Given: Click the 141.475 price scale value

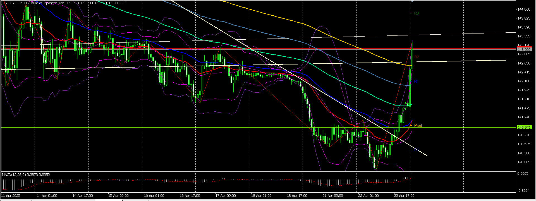Looking at the screenshot, I should 524,108.
